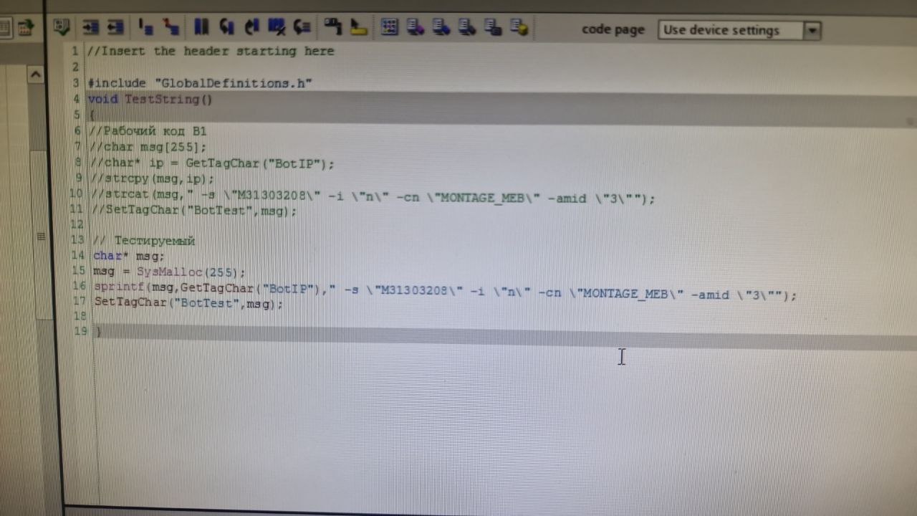Image resolution: width=917 pixels, height=516 pixels.
Task: Open the code page combo box
Action: click(739, 30)
